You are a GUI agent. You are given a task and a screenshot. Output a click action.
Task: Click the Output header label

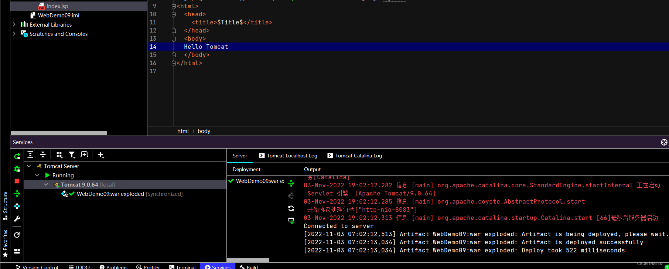click(312, 169)
